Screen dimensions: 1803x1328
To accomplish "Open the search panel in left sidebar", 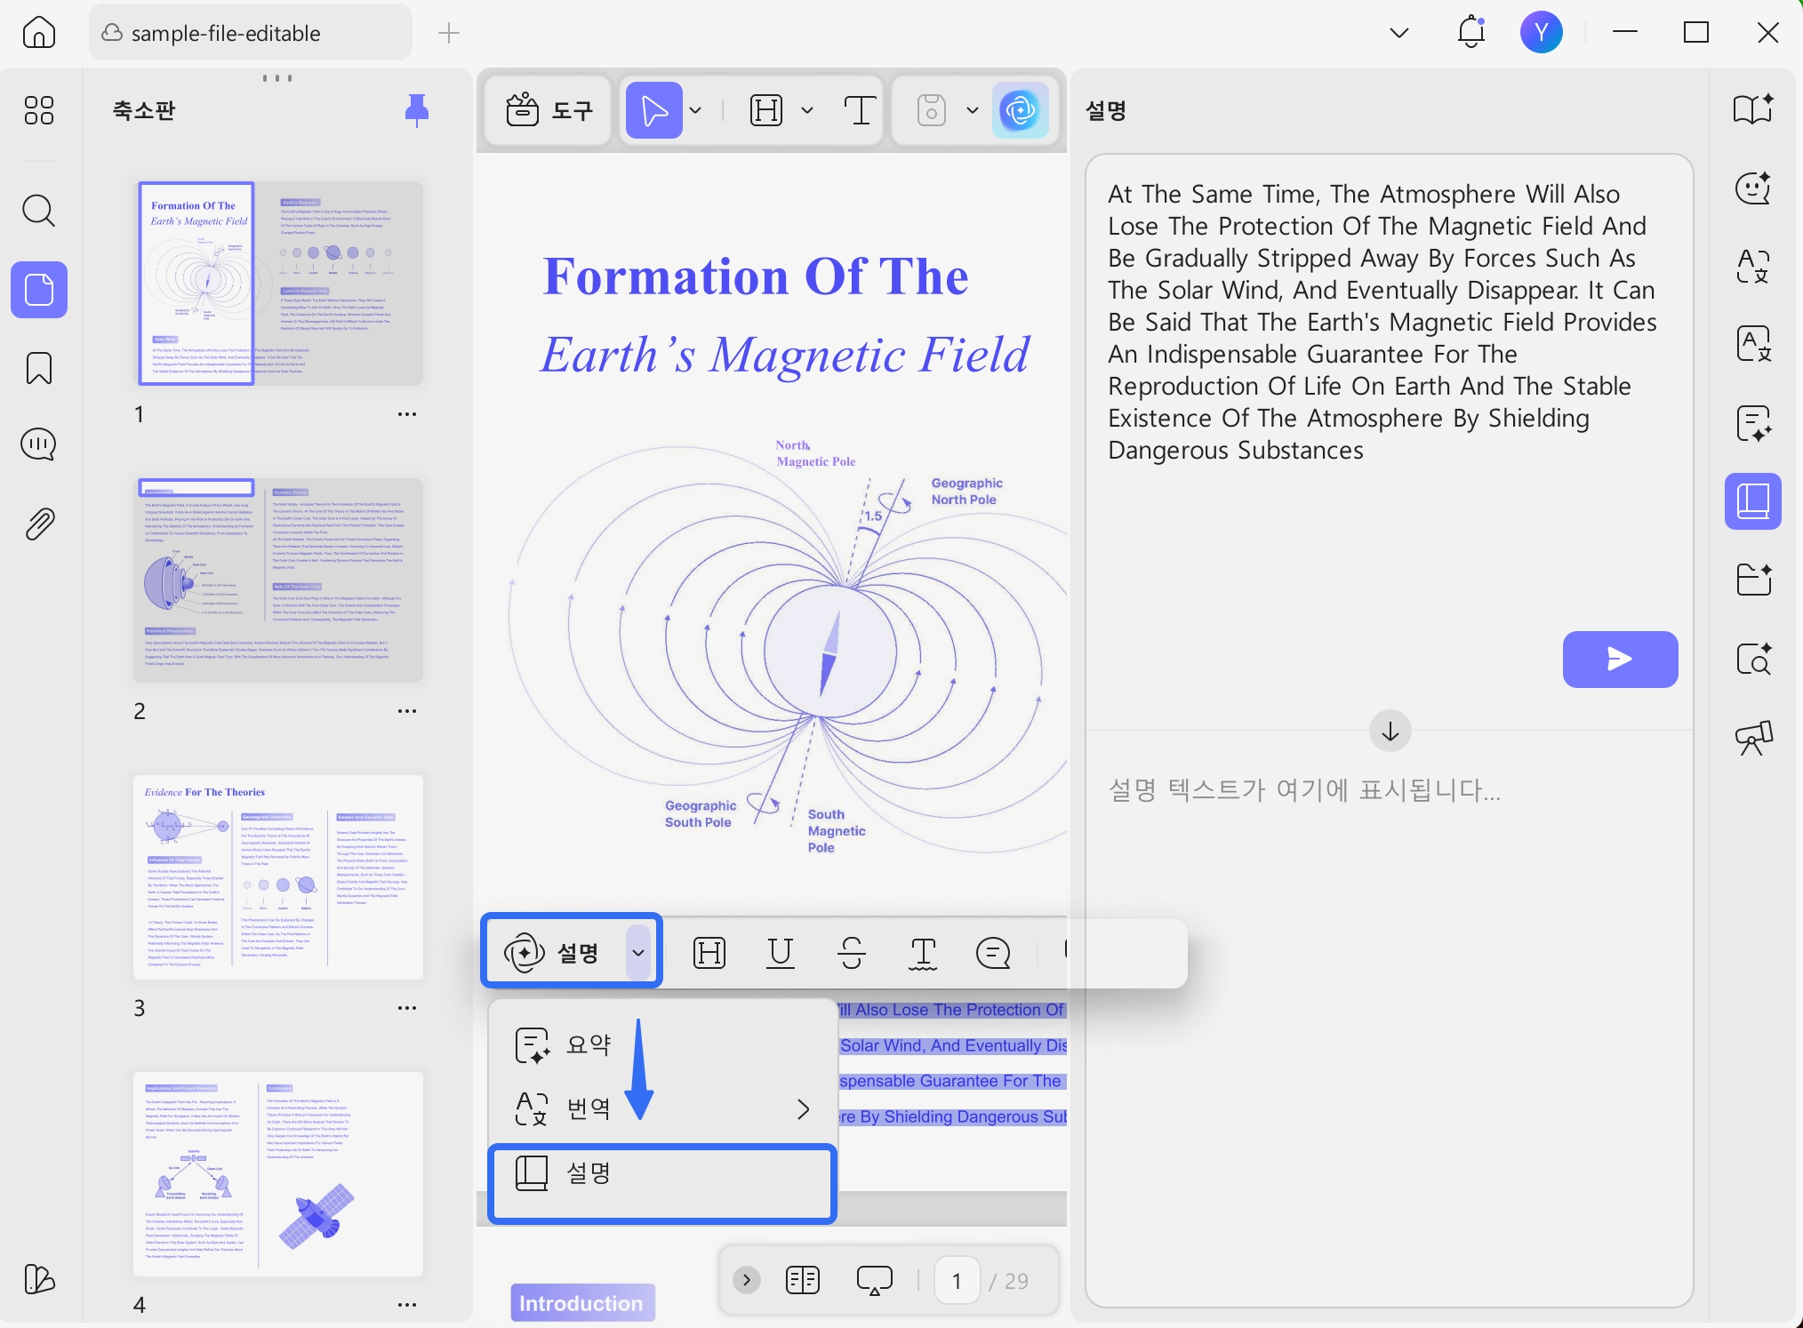I will pos(38,211).
